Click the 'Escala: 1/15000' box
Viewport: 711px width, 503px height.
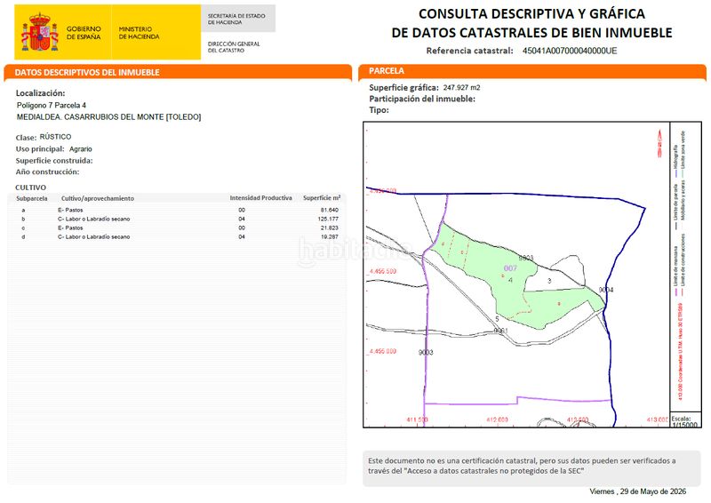(x=685, y=420)
